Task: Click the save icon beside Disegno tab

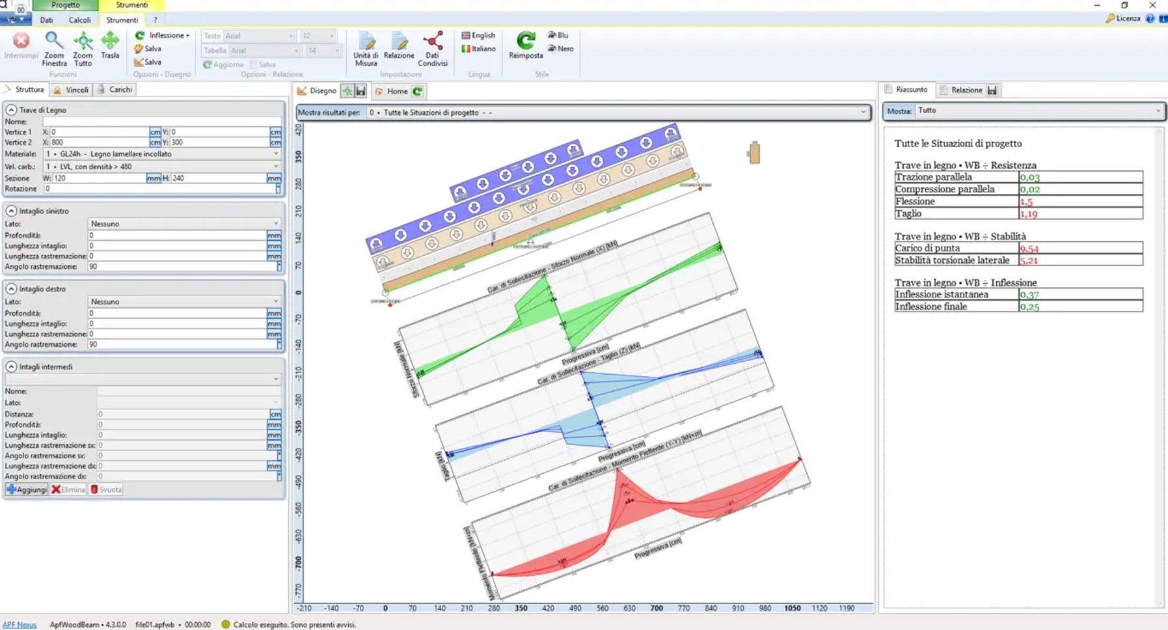Action: click(x=360, y=91)
